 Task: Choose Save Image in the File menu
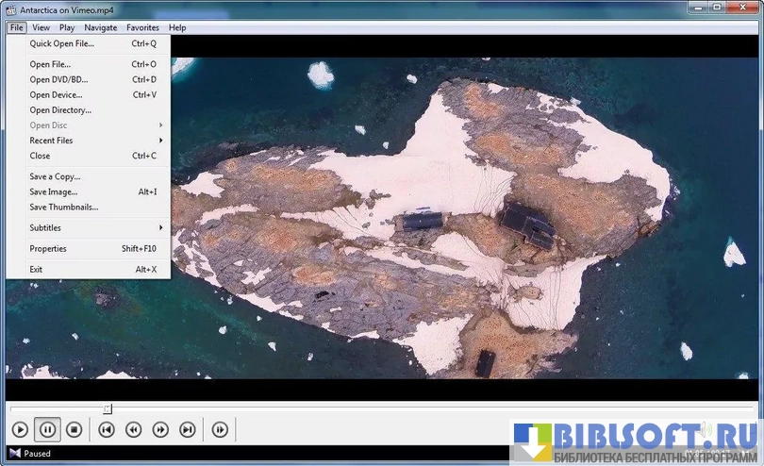(x=53, y=191)
